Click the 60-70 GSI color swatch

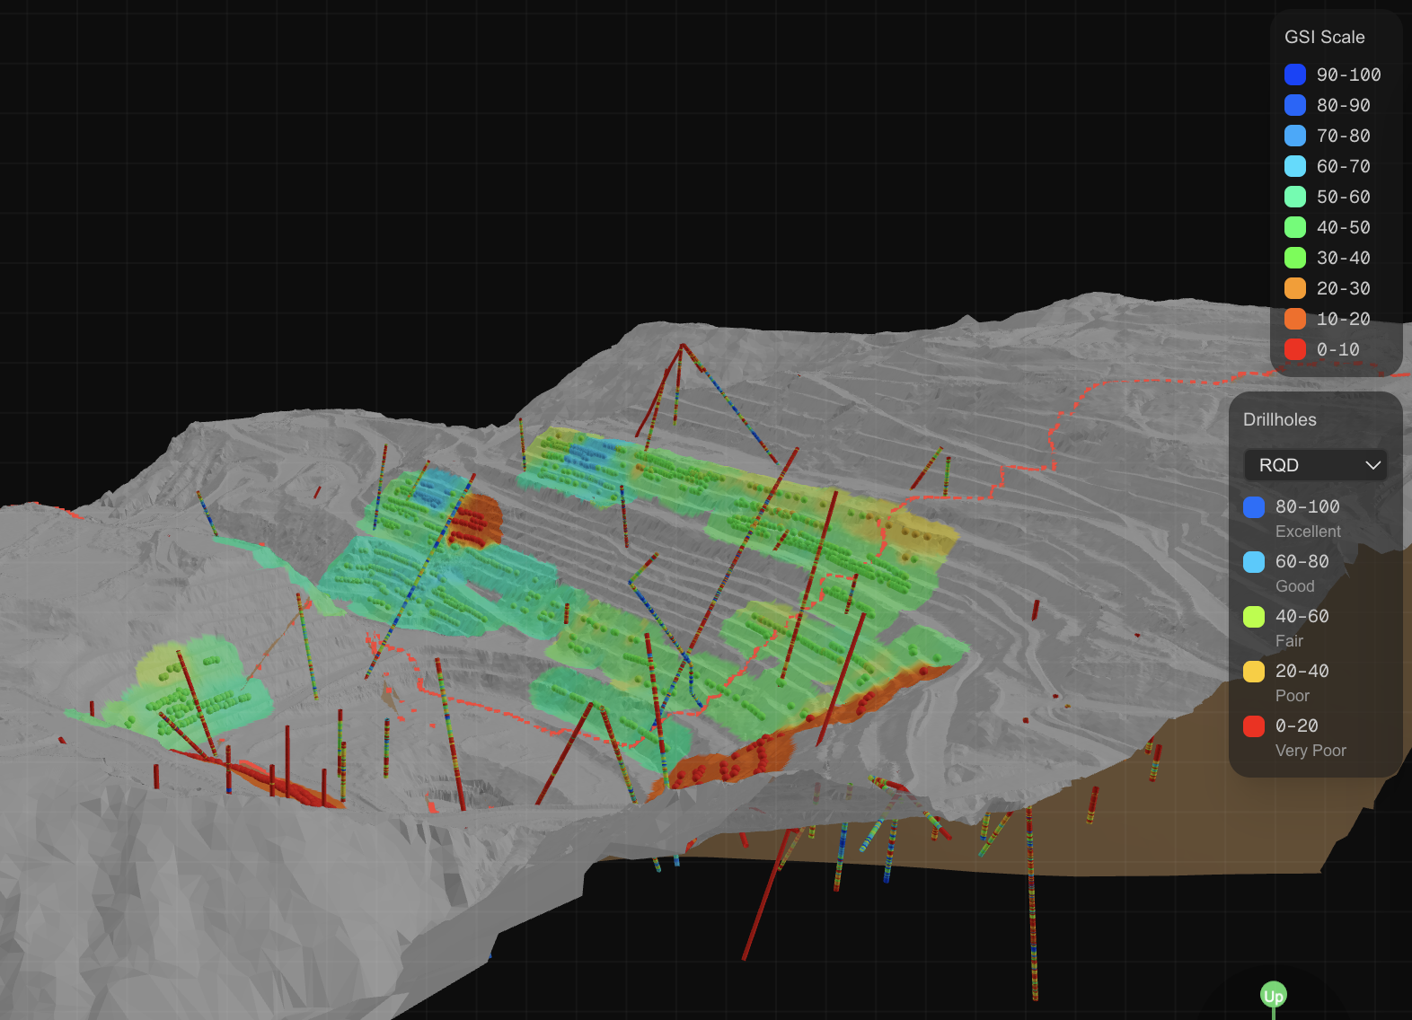click(x=1295, y=166)
